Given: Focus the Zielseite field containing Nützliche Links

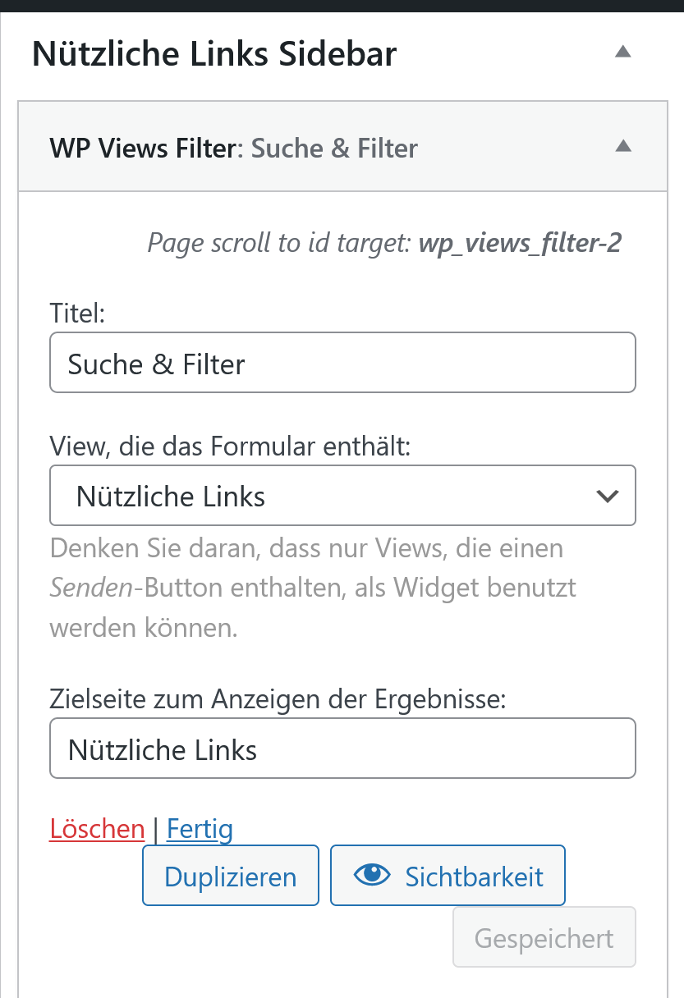Looking at the screenshot, I should [342, 748].
